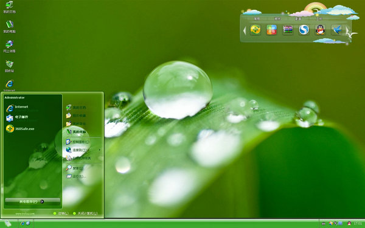Open the Sogou browser icon in the dock
This screenshot has width=365, height=228.
tap(304, 30)
